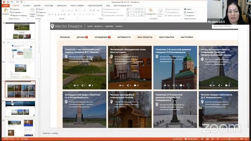Open the События dropdown in site header
This screenshot has height=141, width=251.
click(x=109, y=26)
